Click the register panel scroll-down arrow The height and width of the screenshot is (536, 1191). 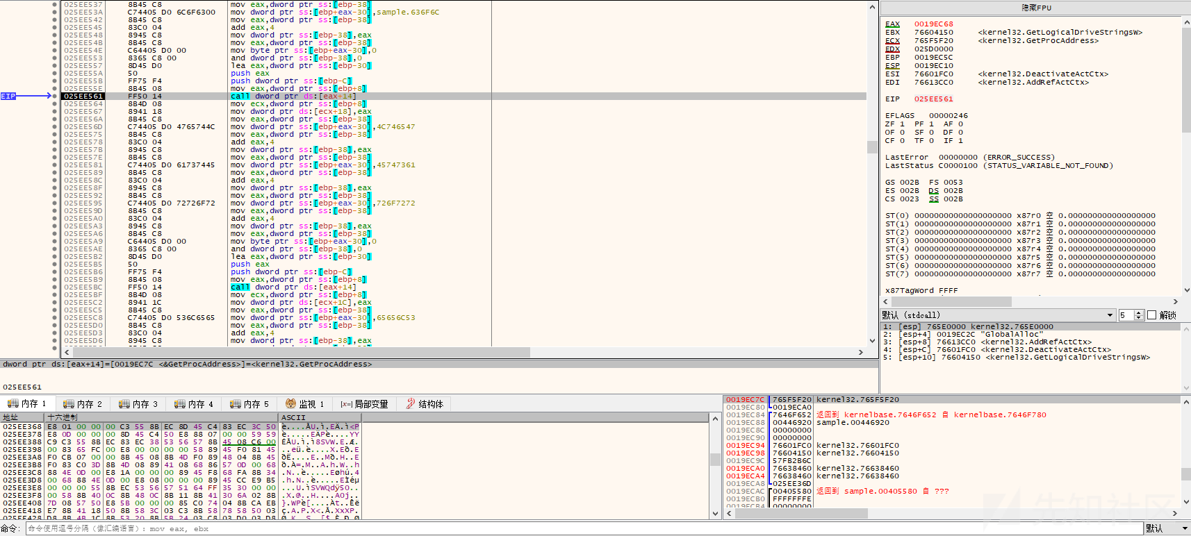click(x=1185, y=290)
